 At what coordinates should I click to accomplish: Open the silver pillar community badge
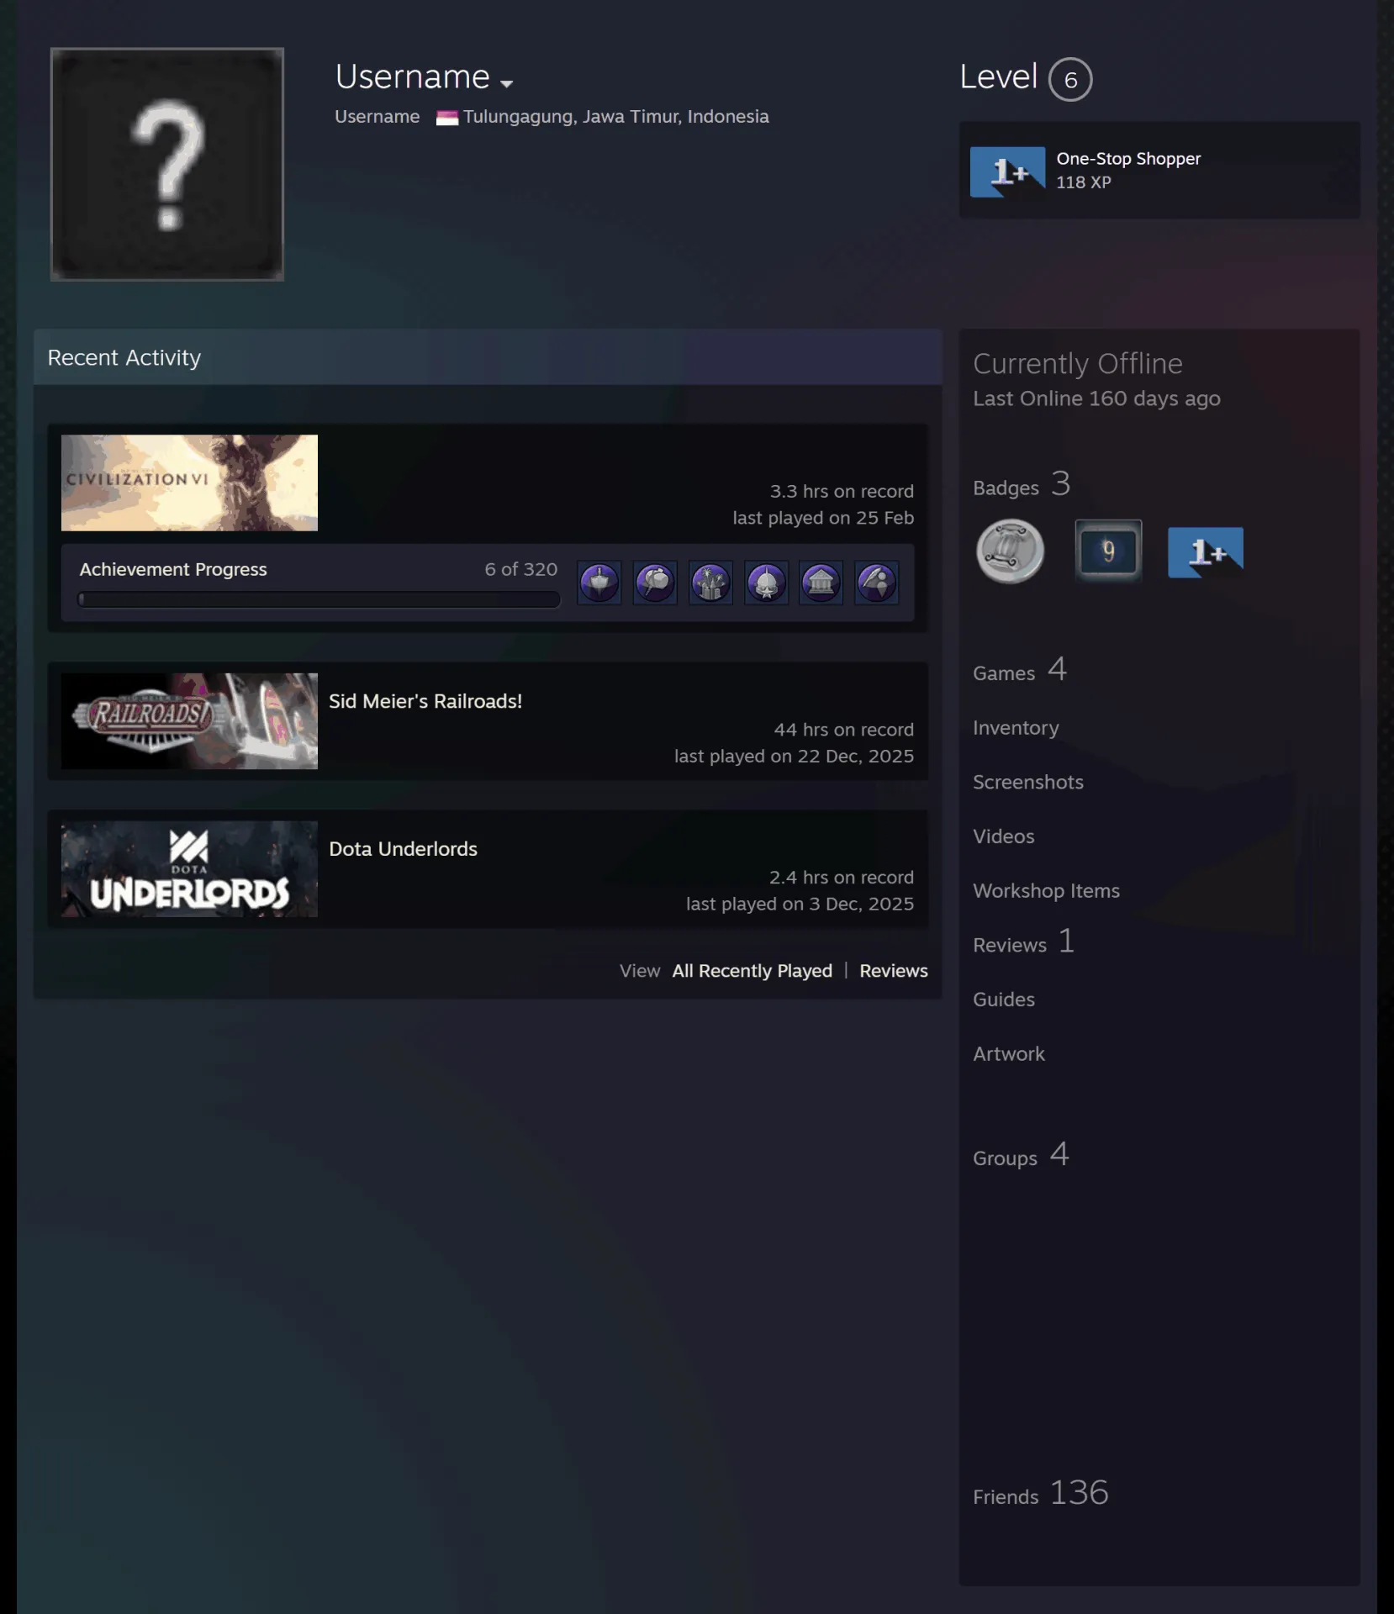click(x=1010, y=551)
